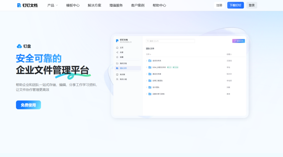Click the folder icon of 全员文件夹

coord(150,61)
